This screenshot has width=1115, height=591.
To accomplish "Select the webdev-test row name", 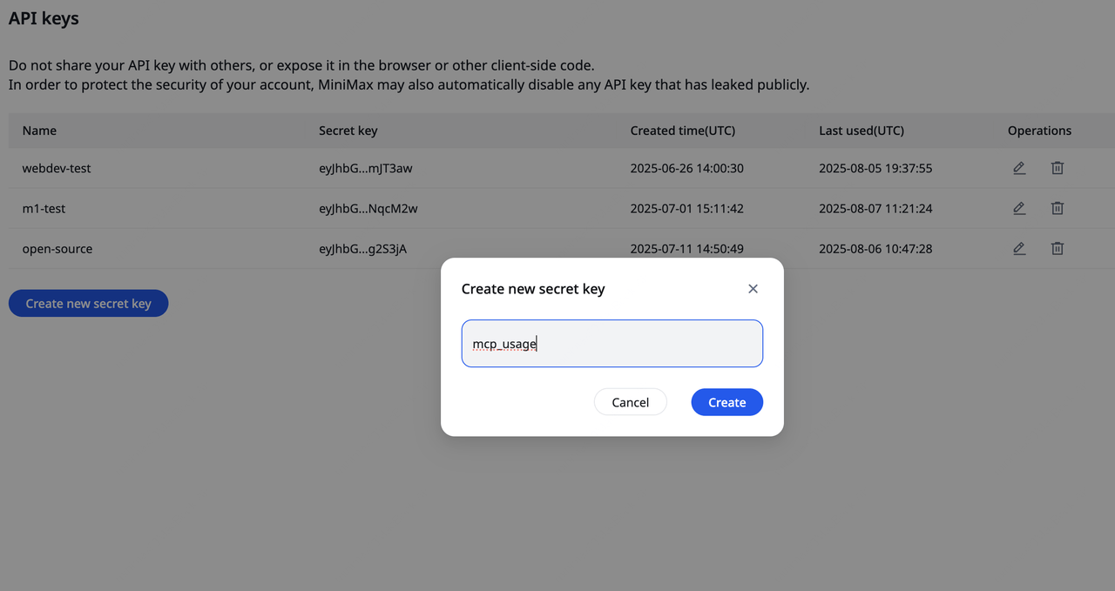I will [57, 168].
